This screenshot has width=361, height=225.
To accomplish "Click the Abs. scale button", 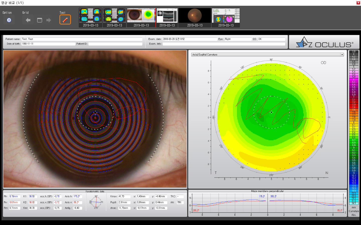I will (354, 215).
